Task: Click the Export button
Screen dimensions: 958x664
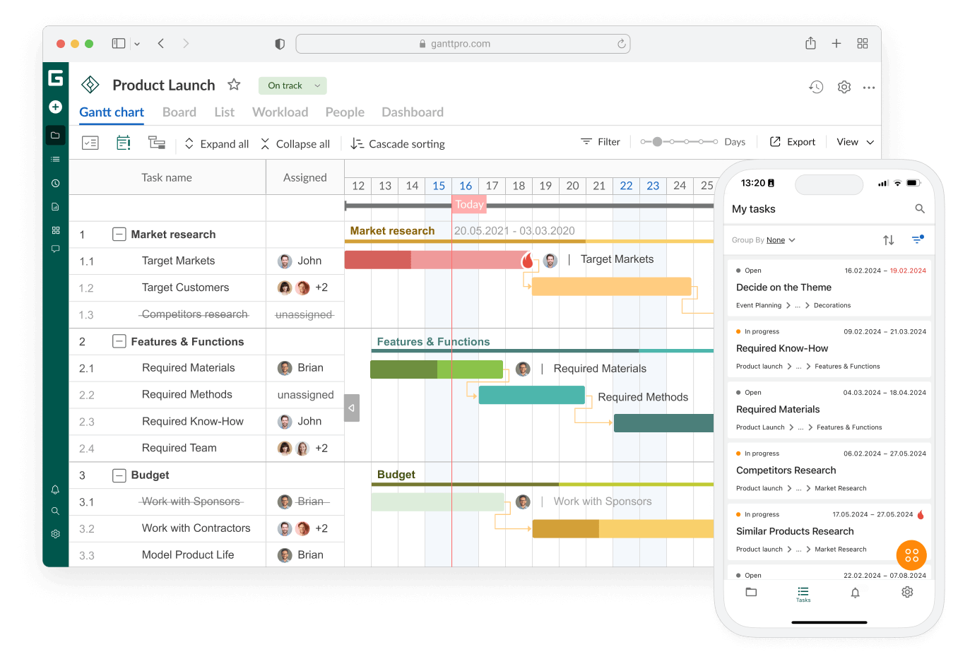Action: [792, 141]
